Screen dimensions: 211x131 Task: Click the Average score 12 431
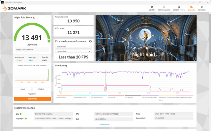pyautogui.click(x=32, y=60)
